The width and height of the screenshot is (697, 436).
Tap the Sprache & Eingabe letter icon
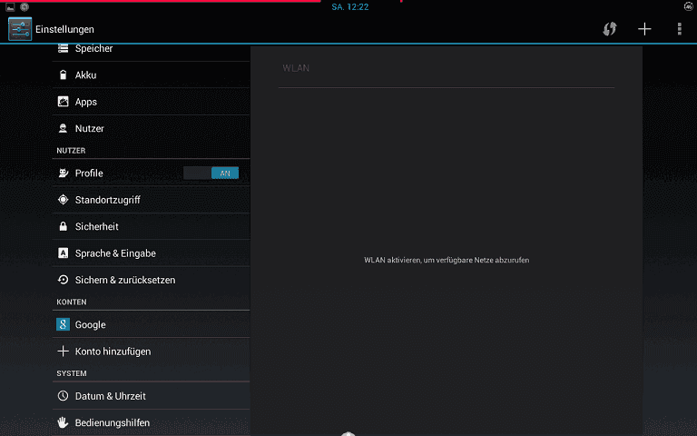coord(64,253)
